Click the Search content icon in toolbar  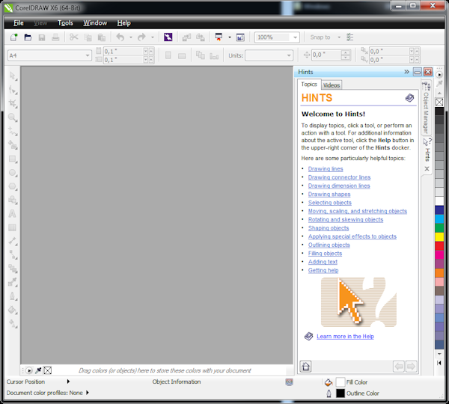click(168, 37)
